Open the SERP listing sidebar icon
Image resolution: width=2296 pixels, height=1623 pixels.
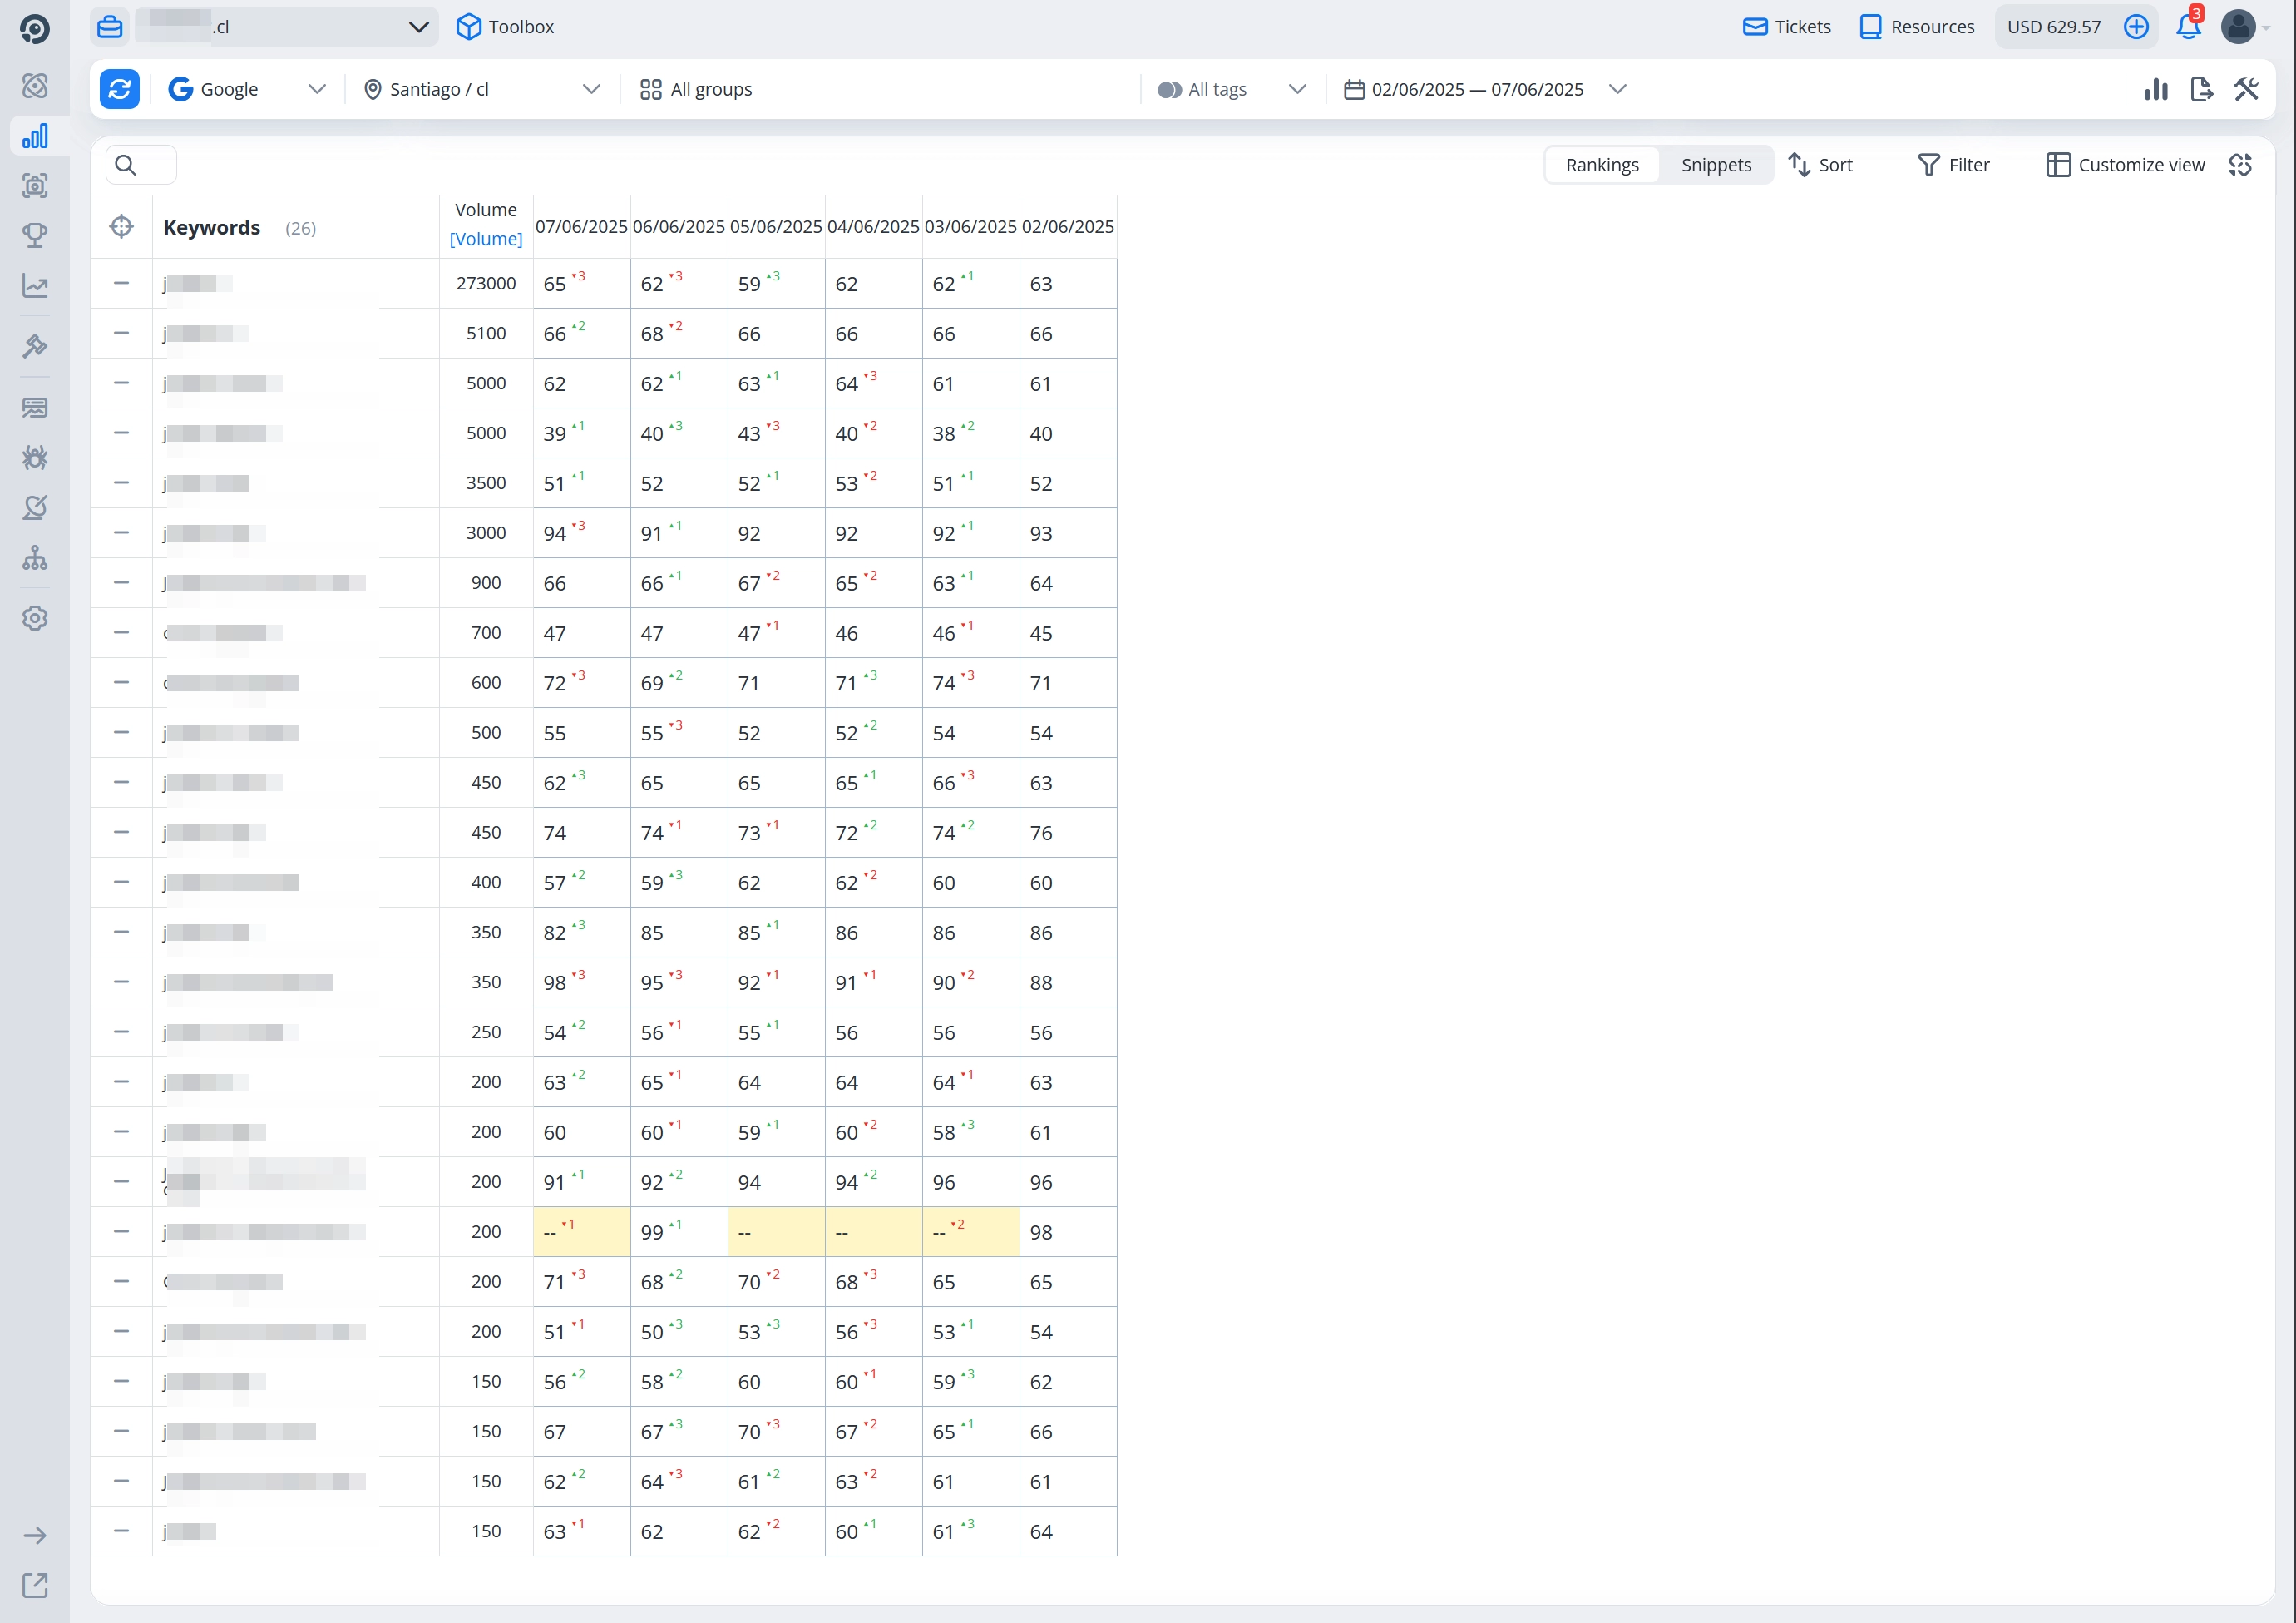point(35,408)
